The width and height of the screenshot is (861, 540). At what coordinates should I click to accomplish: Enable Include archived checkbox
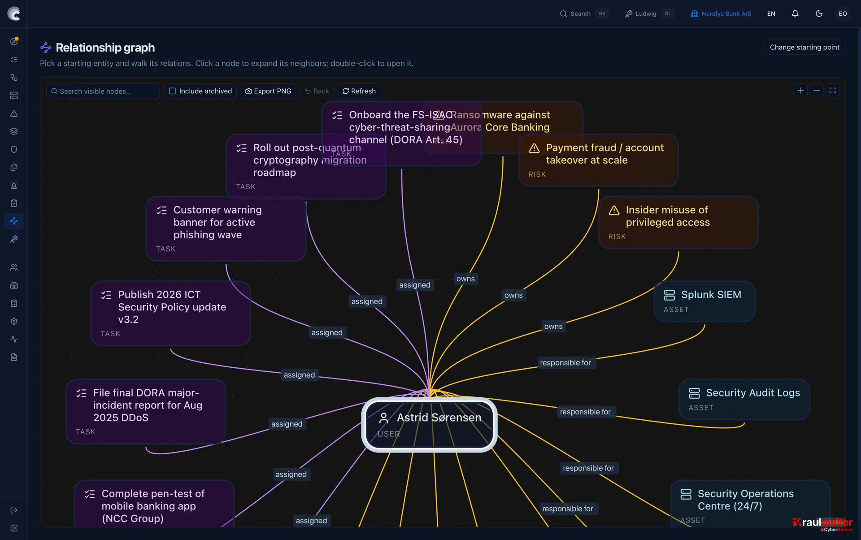[200, 91]
